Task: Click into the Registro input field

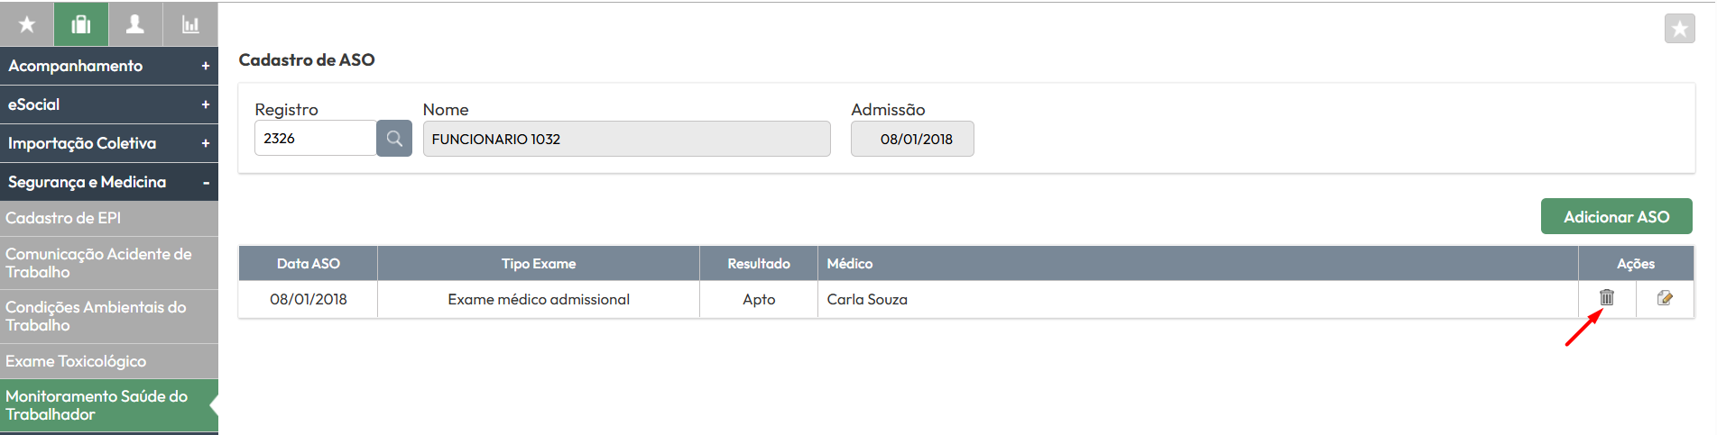Action: click(314, 139)
